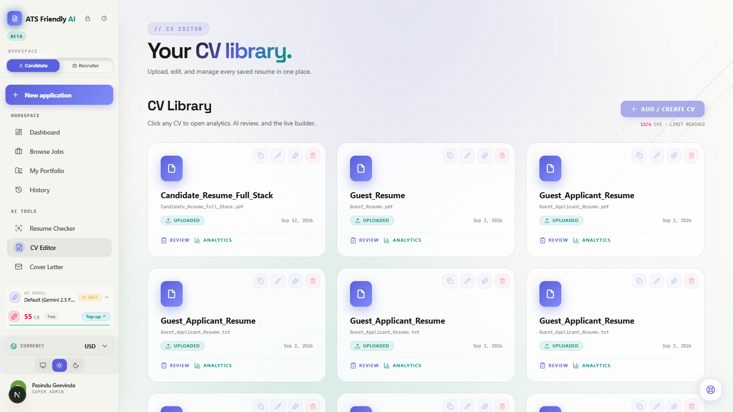733x412 pixels.
Task: Click the Guest_Resume card title
Action: [377, 195]
